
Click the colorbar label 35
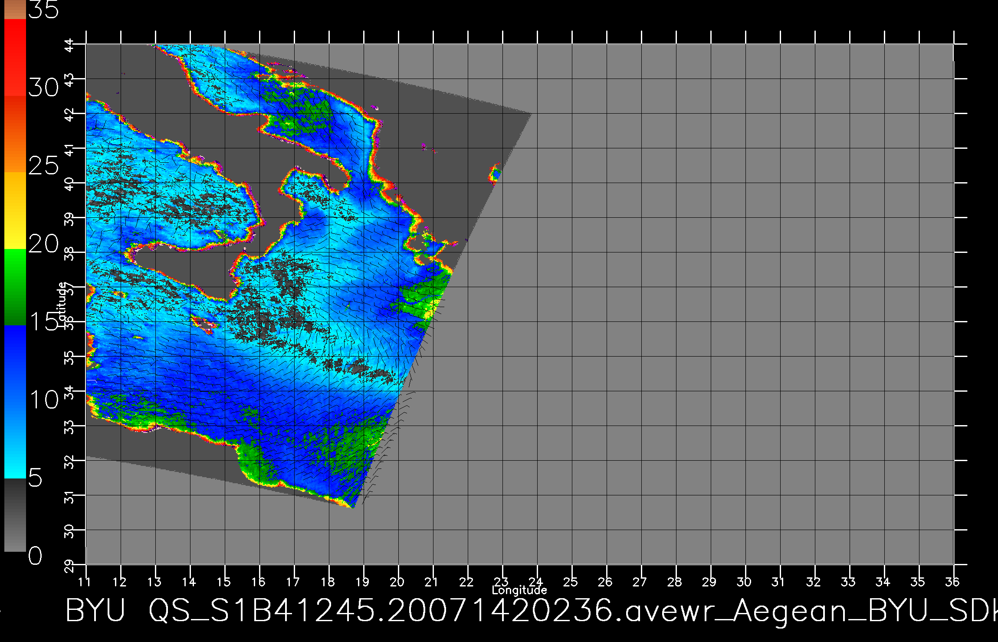(x=43, y=9)
